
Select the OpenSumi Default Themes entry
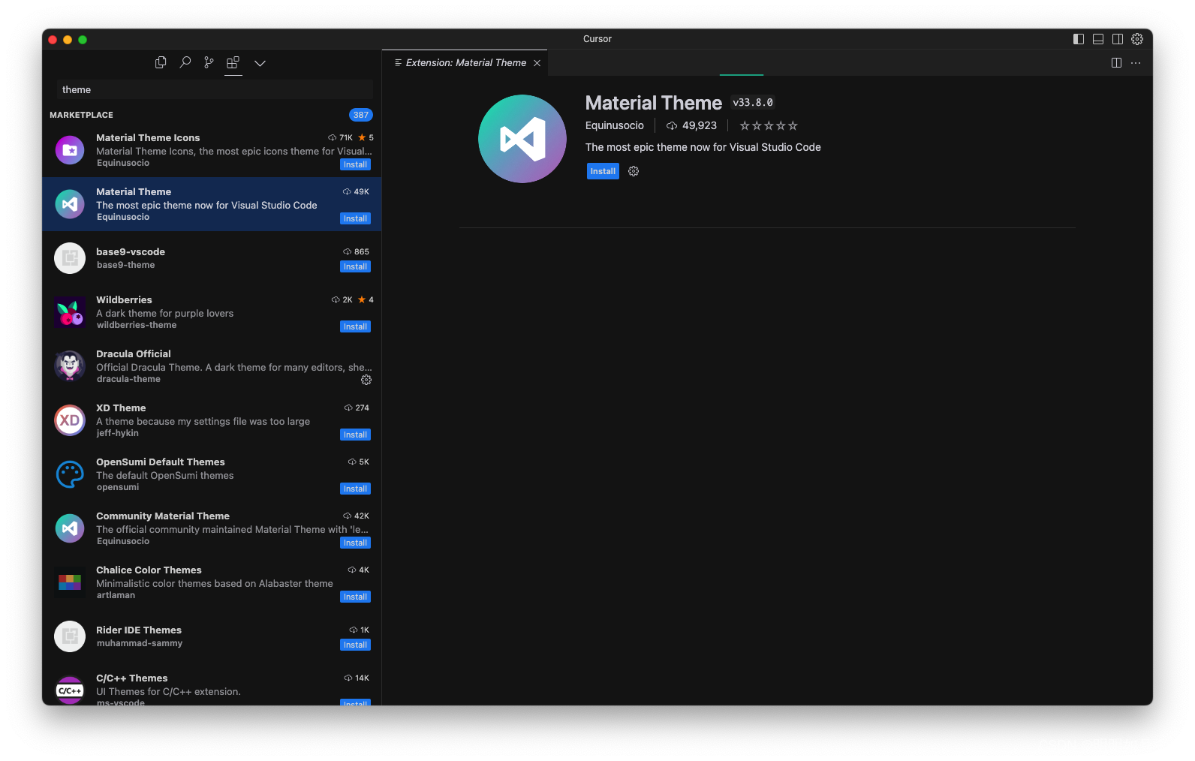[212, 474]
